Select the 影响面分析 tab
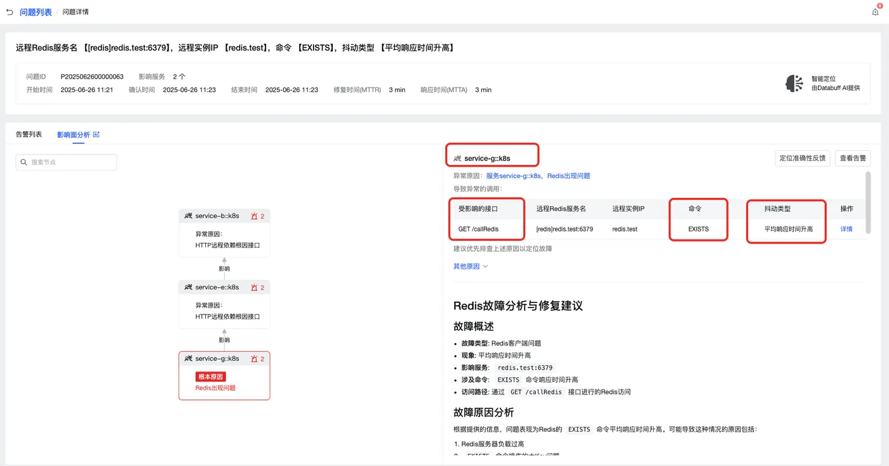The width and height of the screenshot is (889, 466). 74,134
